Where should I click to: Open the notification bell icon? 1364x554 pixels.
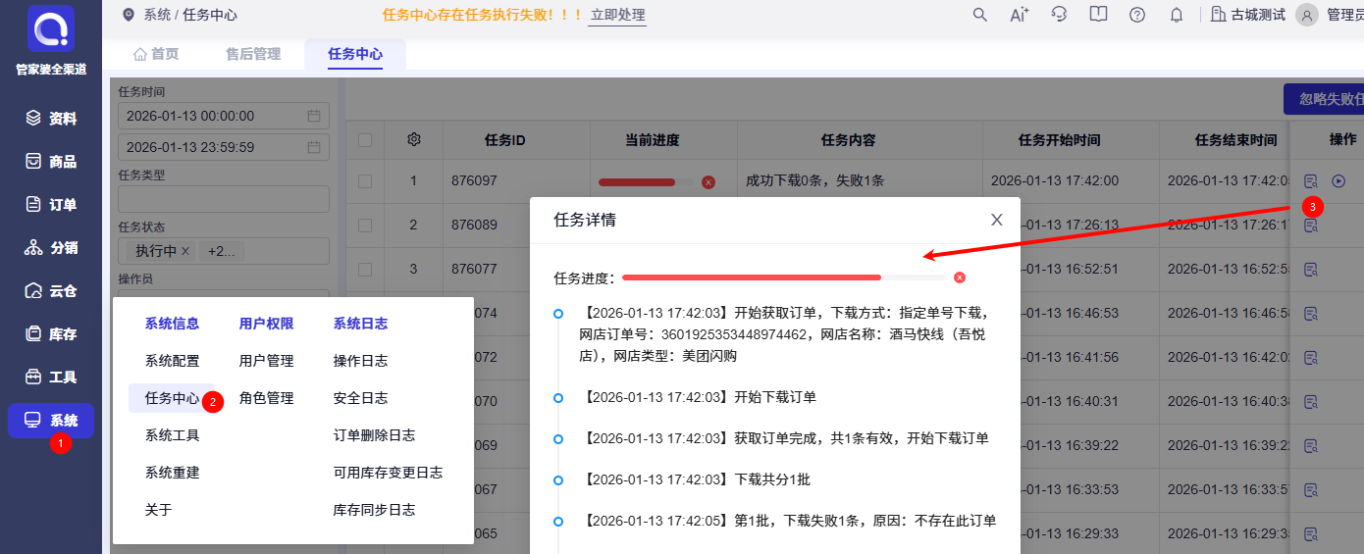pos(1177,15)
